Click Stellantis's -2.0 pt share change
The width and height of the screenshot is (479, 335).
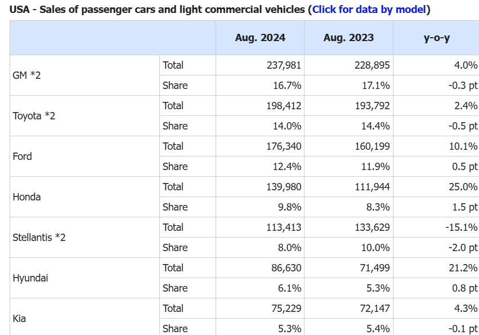coord(462,247)
